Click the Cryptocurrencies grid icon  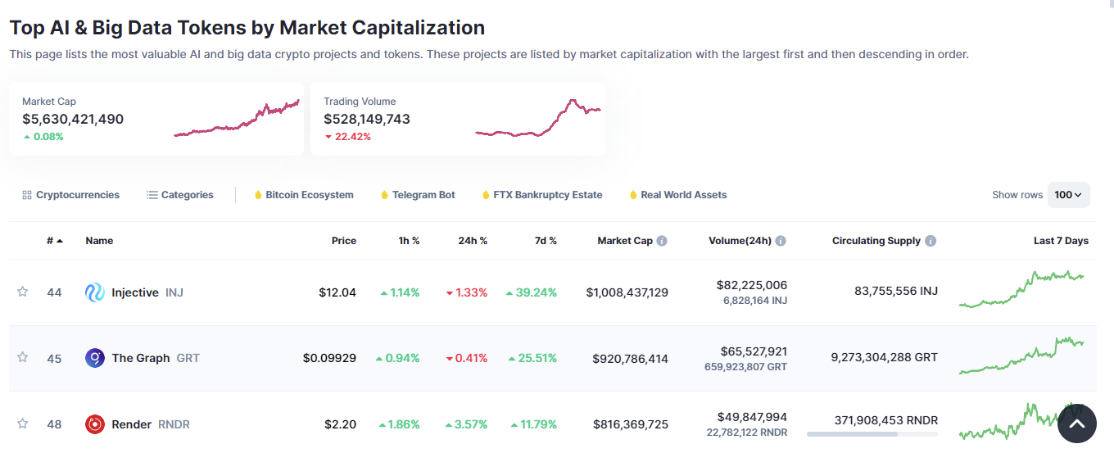[x=27, y=195]
